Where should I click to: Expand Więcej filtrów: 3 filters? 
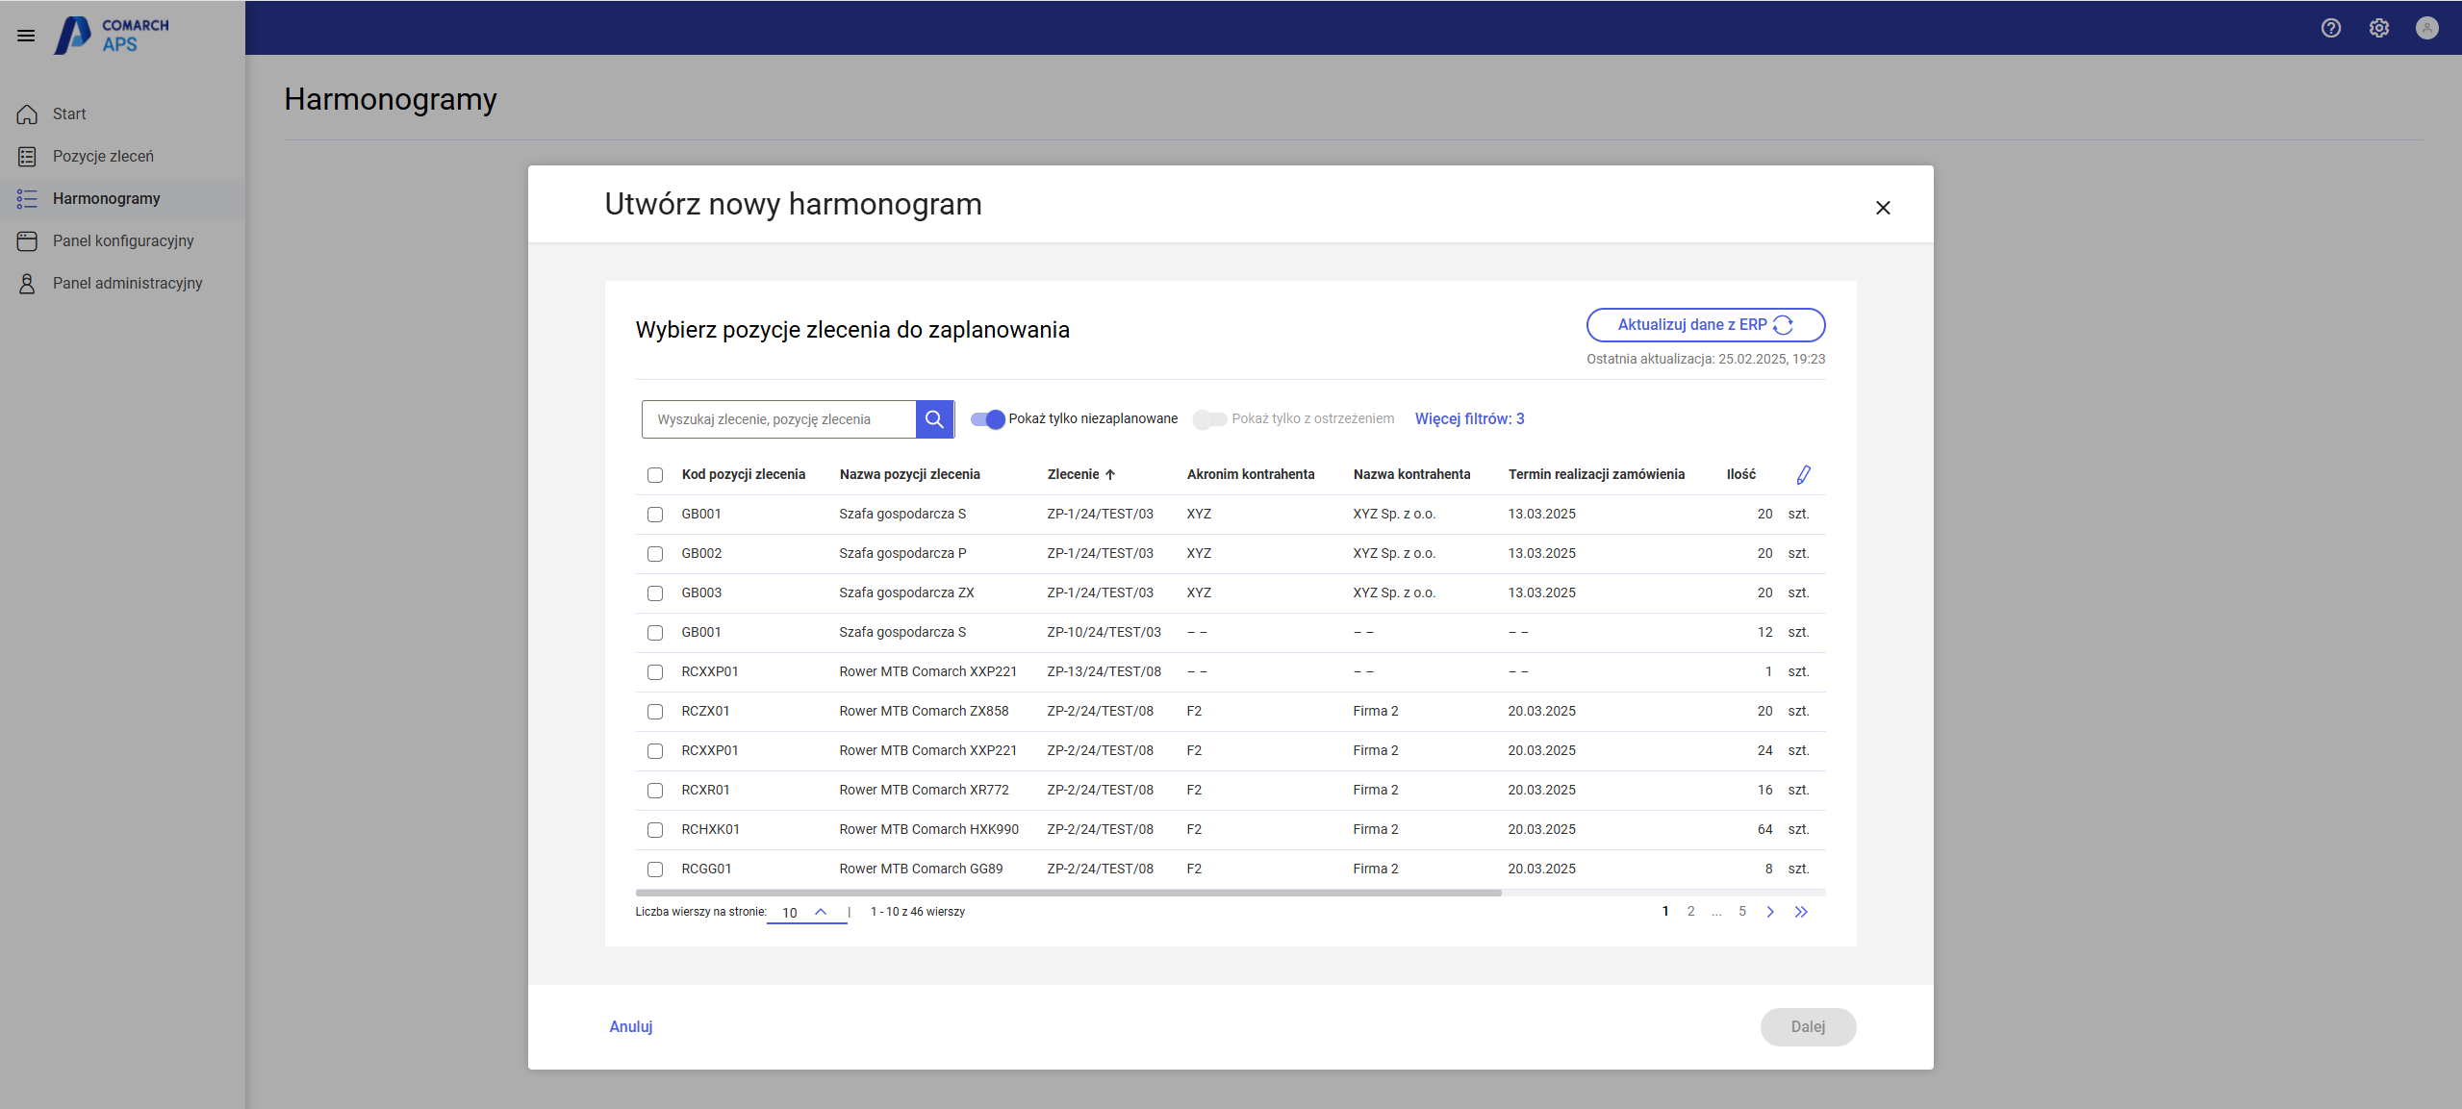[1469, 418]
